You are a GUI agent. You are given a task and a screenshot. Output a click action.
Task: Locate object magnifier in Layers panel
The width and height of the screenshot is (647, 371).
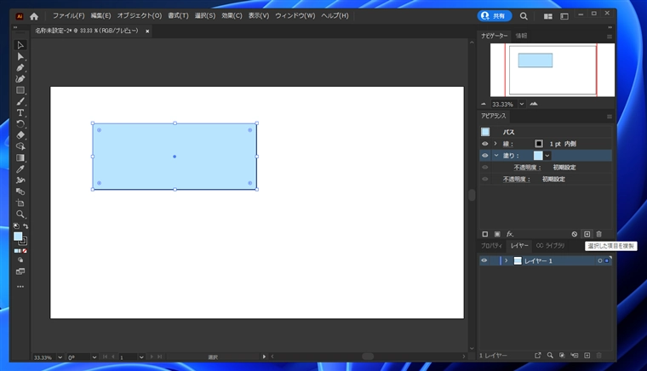[550, 356]
